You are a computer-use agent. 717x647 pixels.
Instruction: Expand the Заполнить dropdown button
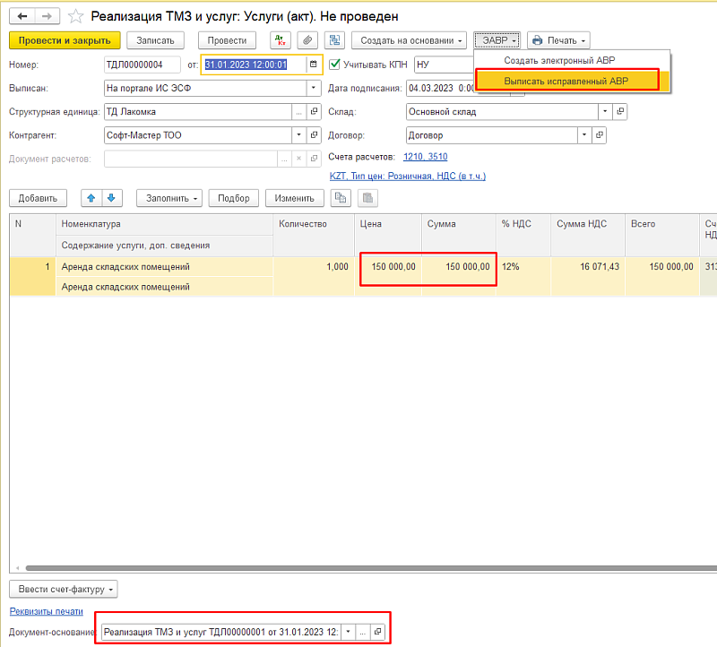(168, 198)
